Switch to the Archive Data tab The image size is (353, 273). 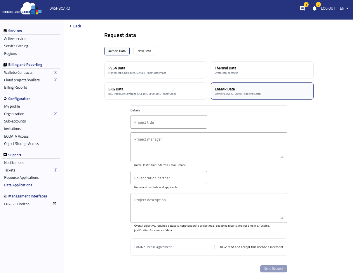(x=117, y=51)
